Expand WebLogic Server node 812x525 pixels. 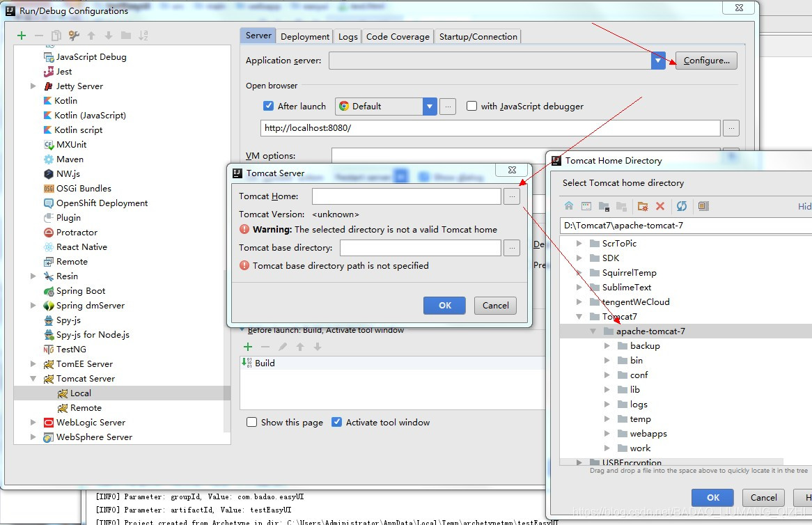coord(33,423)
